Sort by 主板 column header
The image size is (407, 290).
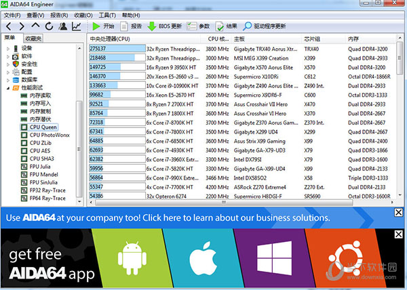pos(267,39)
